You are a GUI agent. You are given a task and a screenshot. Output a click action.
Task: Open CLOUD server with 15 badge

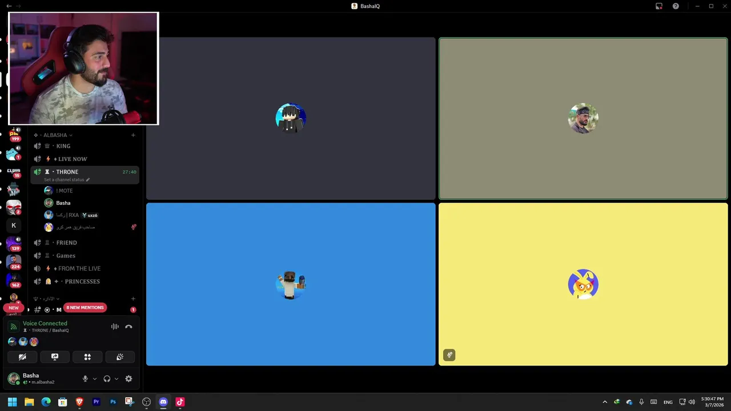[14, 172]
